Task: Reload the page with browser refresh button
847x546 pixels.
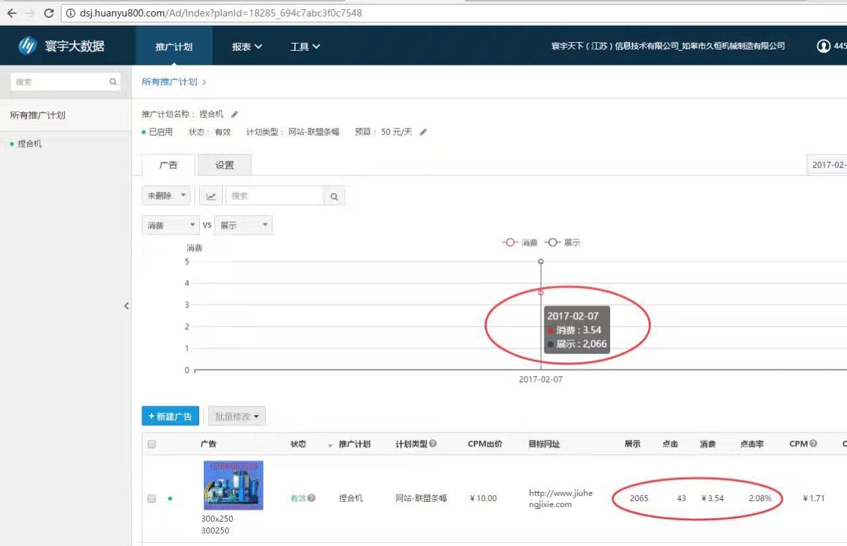Action: point(48,13)
